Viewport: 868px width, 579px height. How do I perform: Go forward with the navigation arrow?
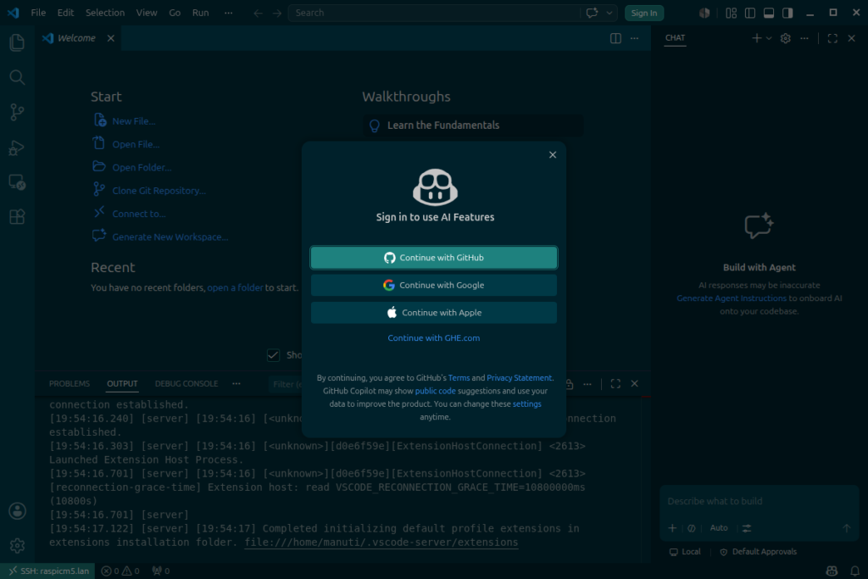[x=277, y=13]
